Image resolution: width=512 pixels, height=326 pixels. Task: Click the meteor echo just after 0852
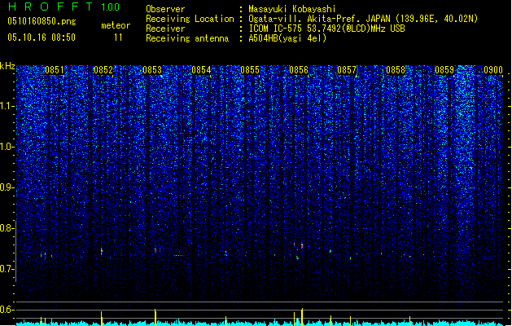pos(102,251)
